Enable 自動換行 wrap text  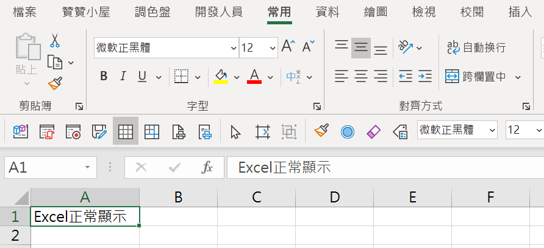pos(476,47)
